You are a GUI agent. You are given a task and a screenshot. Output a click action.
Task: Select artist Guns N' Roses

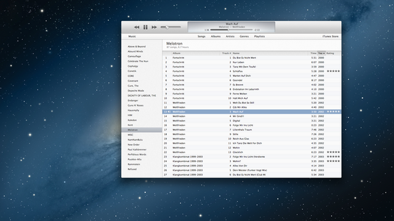click(135, 106)
